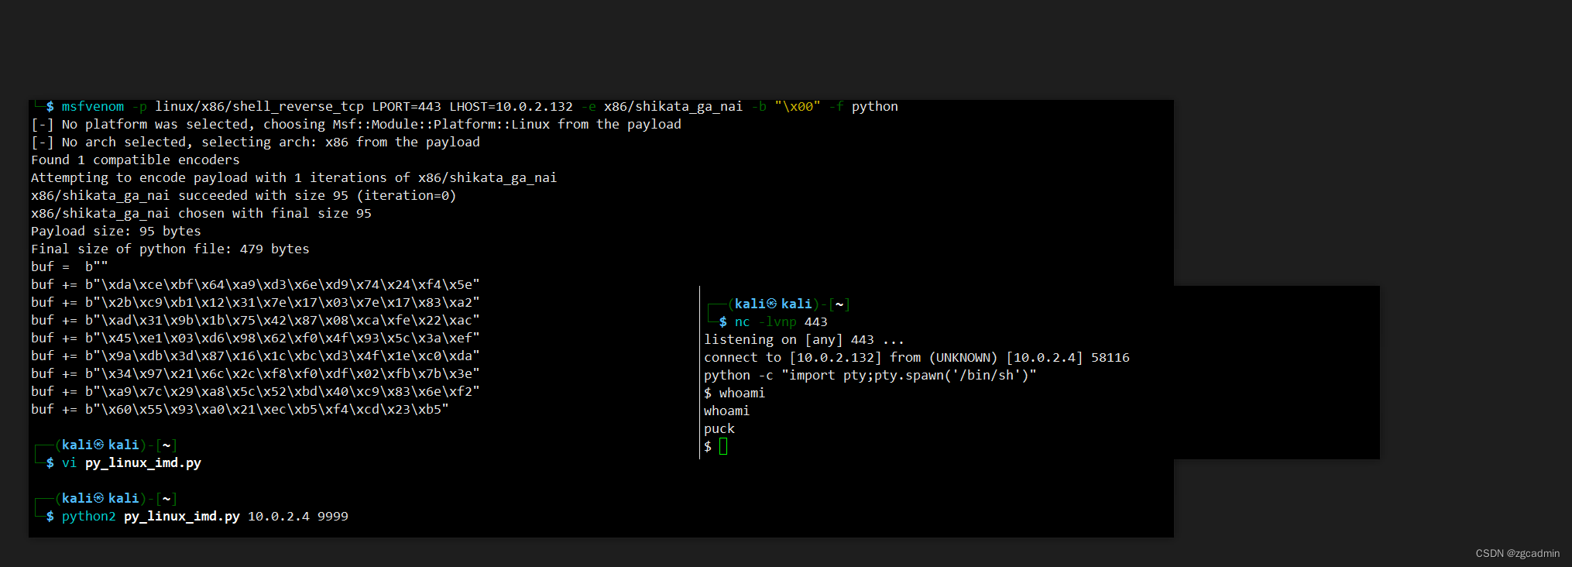
Task: Click the 'puck' username output
Action: (719, 429)
